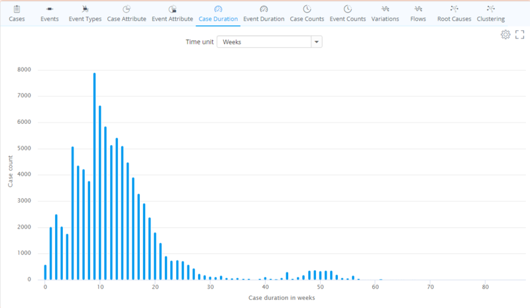Click the "Case duration in weeks" axis title
The image size is (530, 308).
click(282, 298)
